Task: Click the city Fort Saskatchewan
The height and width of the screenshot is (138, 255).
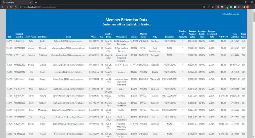Action: (x=155, y=50)
